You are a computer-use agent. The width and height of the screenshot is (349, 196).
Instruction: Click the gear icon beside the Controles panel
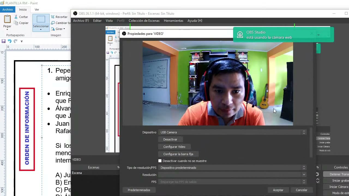pyautogui.click(x=317, y=174)
